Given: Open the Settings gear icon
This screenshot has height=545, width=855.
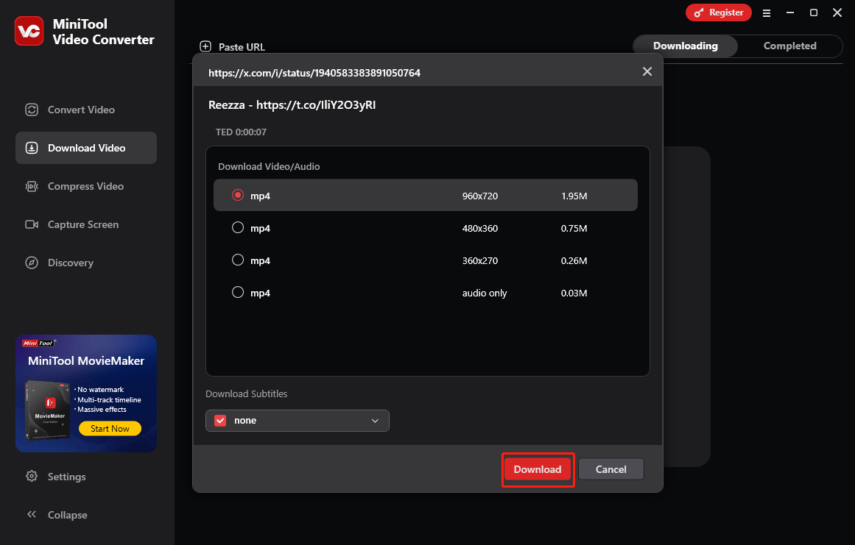Looking at the screenshot, I should [32, 477].
